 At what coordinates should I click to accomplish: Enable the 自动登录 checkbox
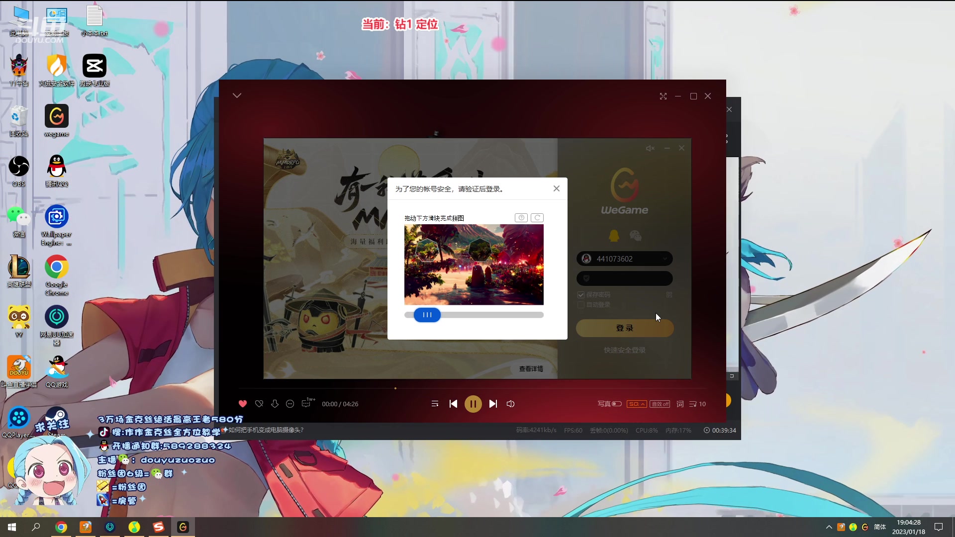581,305
